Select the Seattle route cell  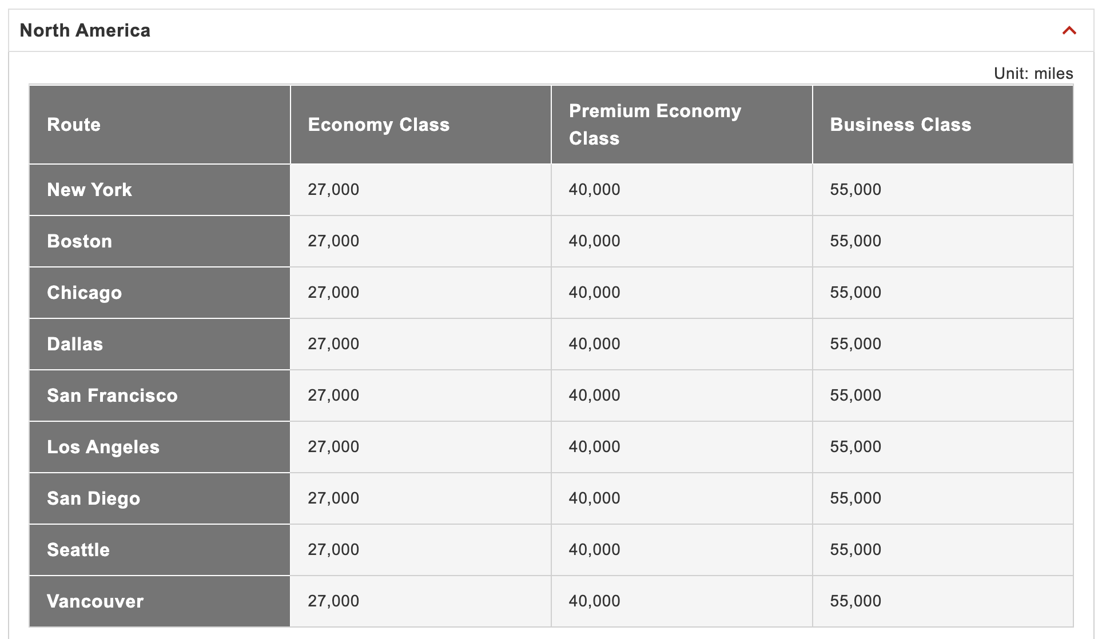[78, 550]
